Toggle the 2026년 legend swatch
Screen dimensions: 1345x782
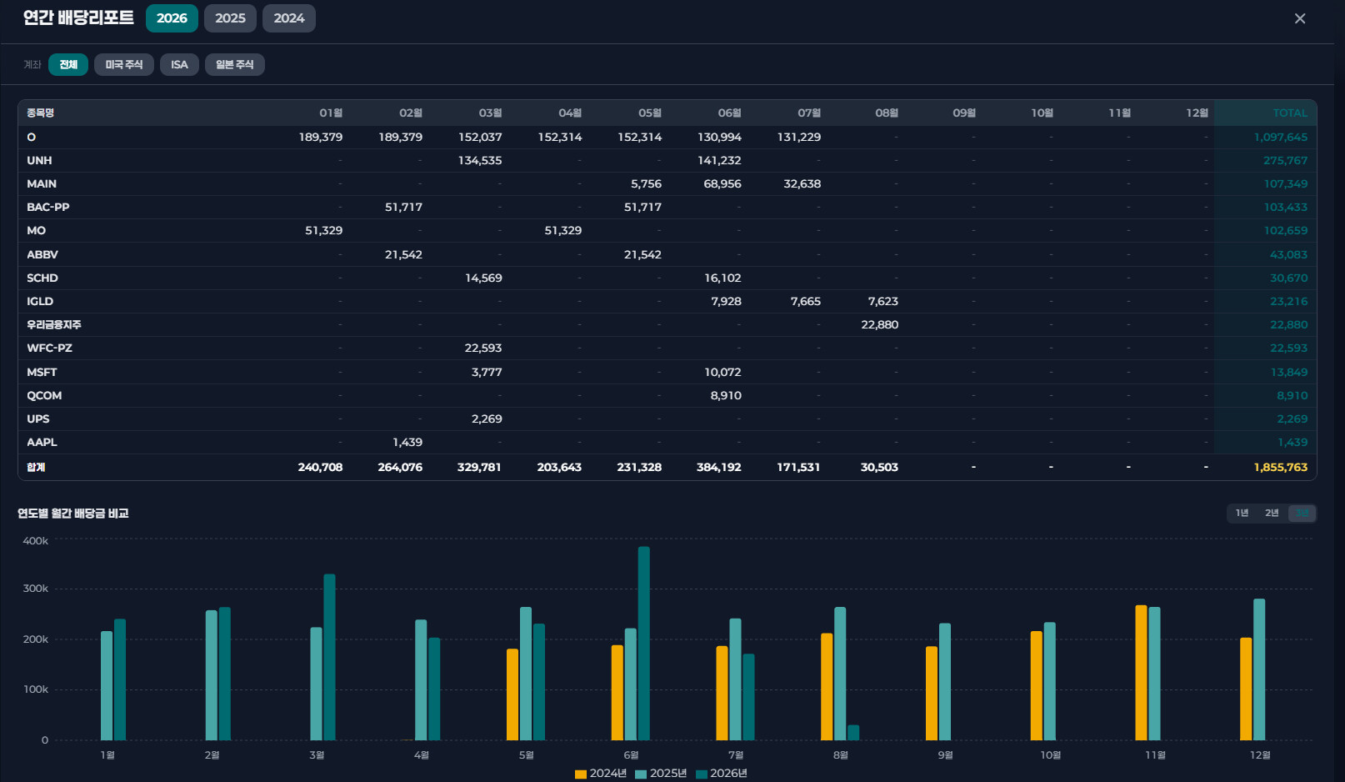click(x=702, y=774)
